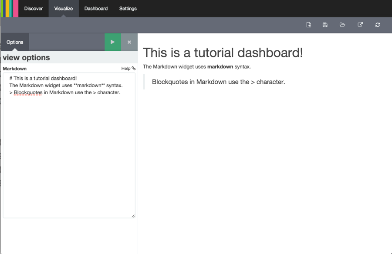Click the link icon beside Help
Screen dimensions: 392x254
pos(133,68)
